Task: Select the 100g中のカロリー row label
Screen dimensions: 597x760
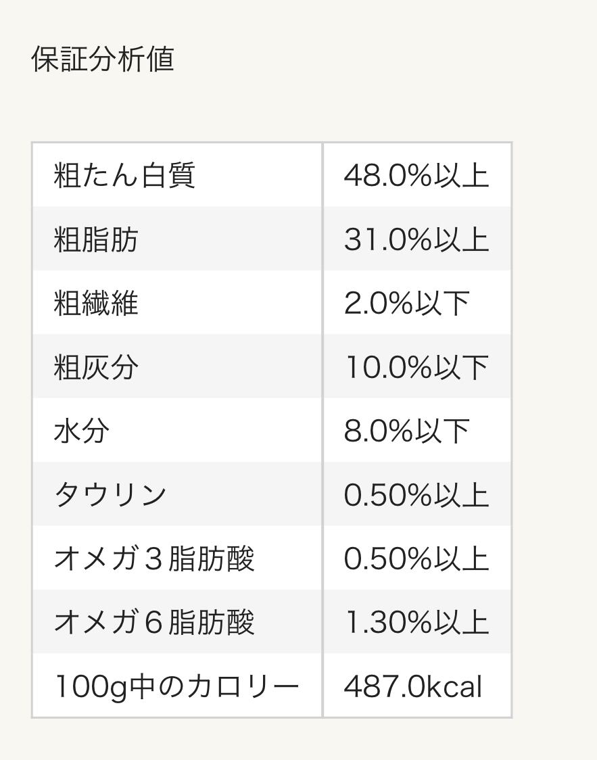Action: tap(176, 686)
